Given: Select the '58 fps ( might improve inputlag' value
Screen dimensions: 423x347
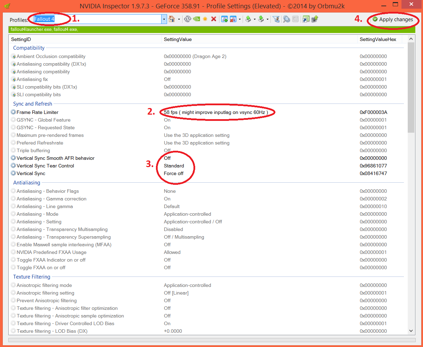Looking at the screenshot, I should coord(216,112).
